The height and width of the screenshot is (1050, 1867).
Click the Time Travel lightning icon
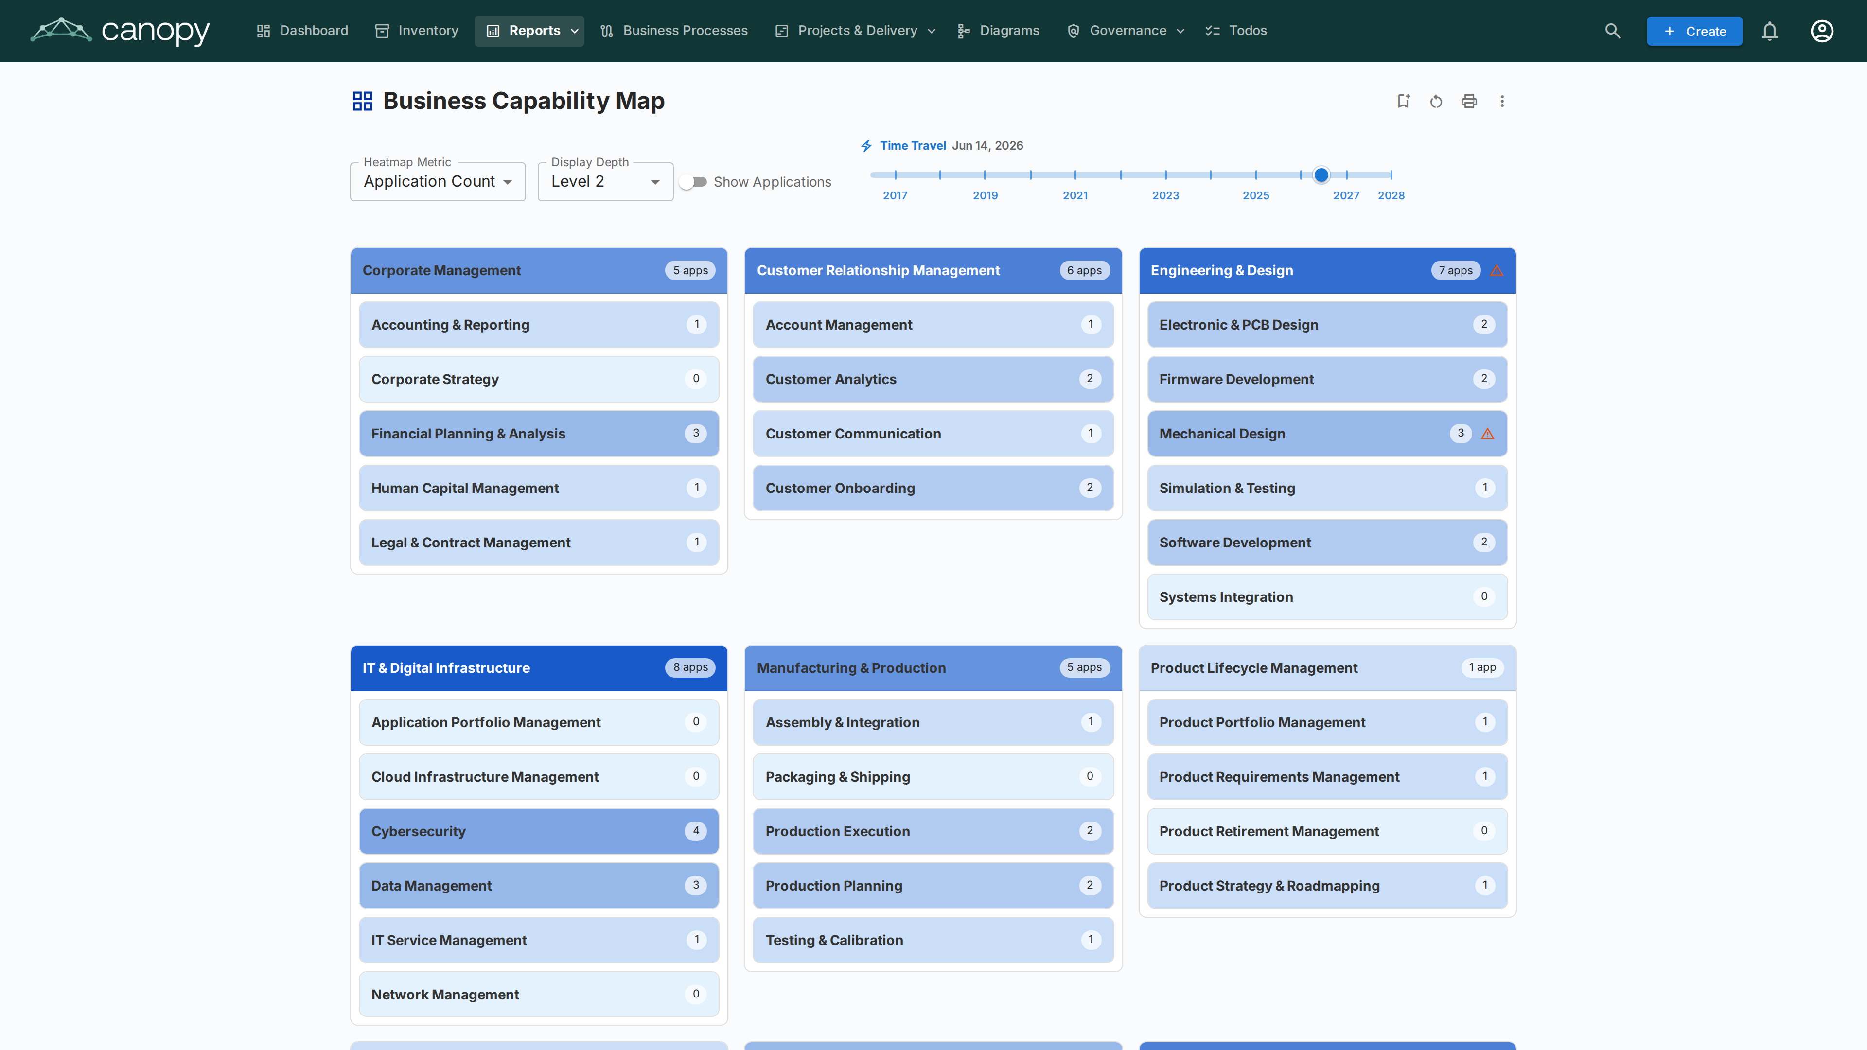867,146
